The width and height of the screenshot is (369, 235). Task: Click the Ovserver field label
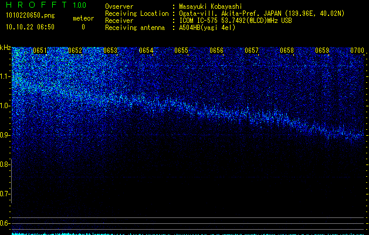click(119, 6)
